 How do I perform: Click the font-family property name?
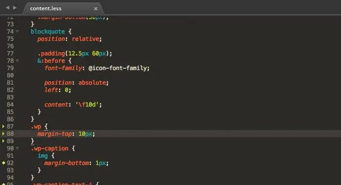pos(63,68)
